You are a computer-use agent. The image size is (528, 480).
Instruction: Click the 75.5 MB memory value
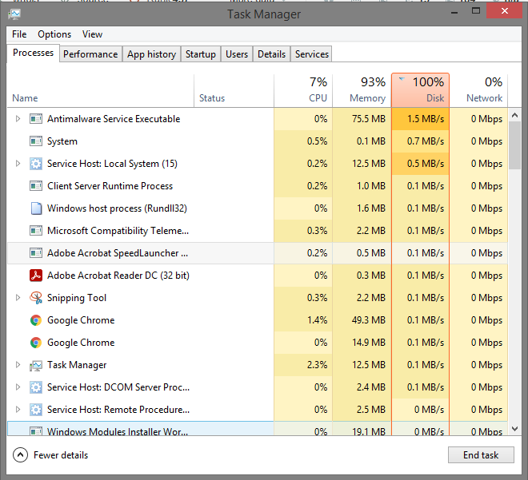pos(368,119)
